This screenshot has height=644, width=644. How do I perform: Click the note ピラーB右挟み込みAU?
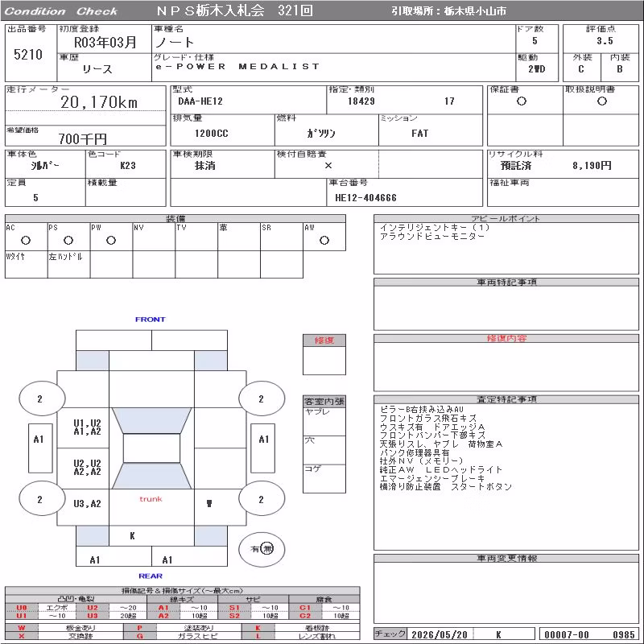(x=421, y=410)
